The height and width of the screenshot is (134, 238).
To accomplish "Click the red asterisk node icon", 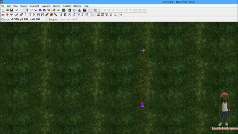I will coord(7,15).
